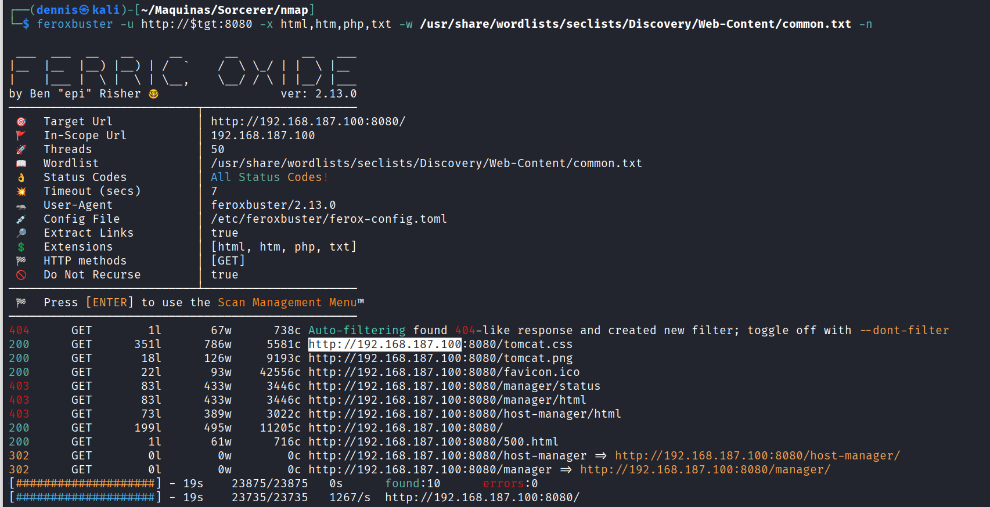Viewport: 990px width, 507px height.
Task: Click the orange host-manager/ redirect URL
Action: click(757, 456)
